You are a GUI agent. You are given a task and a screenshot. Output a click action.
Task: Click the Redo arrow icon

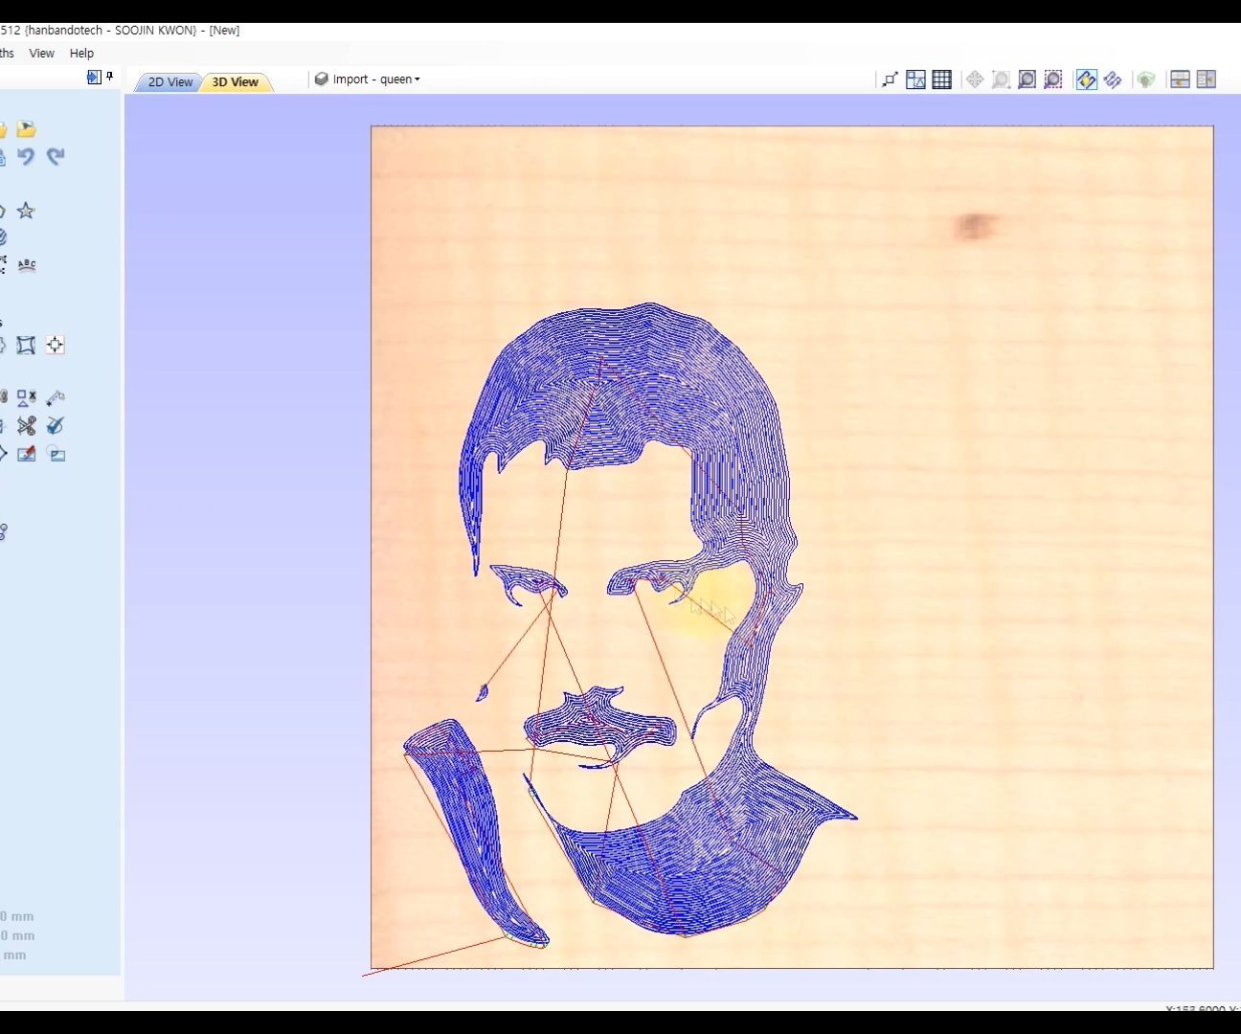click(56, 157)
